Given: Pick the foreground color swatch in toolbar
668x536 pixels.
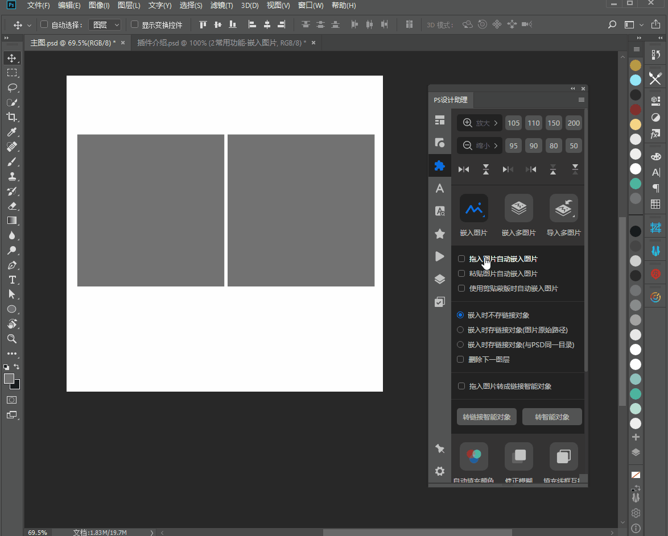Looking at the screenshot, I should tap(9, 379).
